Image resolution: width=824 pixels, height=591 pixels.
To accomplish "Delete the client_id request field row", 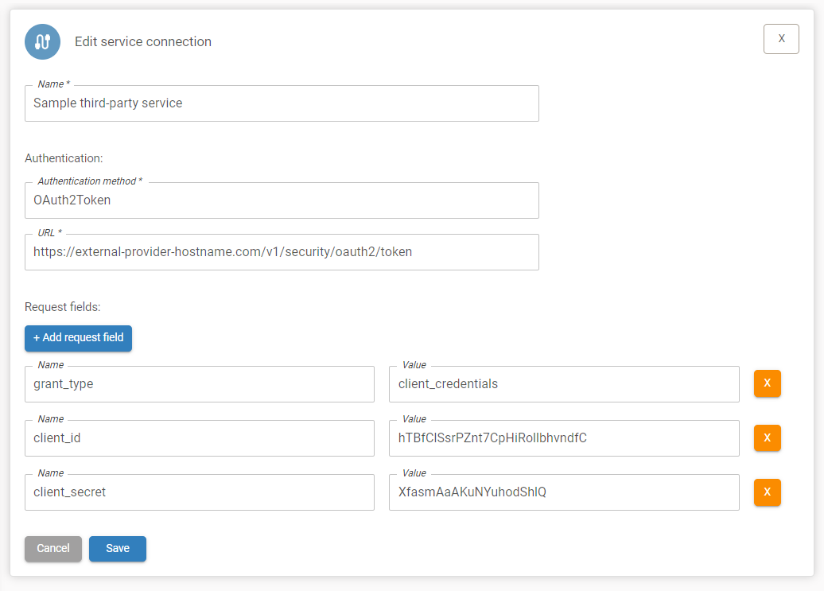I will pos(767,437).
